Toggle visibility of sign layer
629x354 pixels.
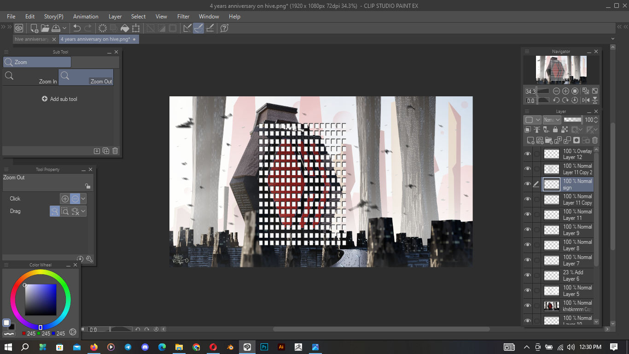coord(528,184)
